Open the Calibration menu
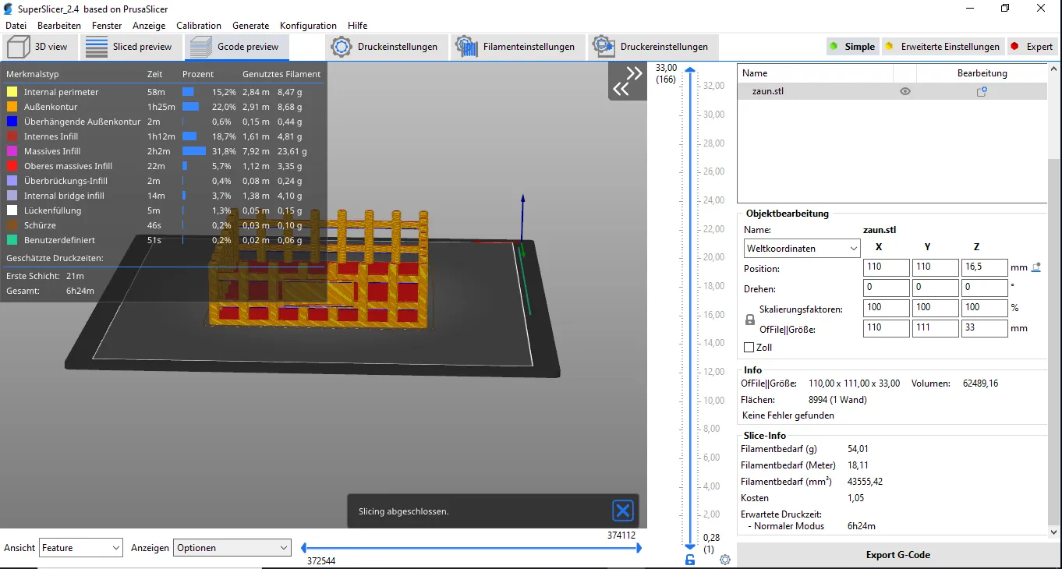1062x569 pixels. point(198,26)
